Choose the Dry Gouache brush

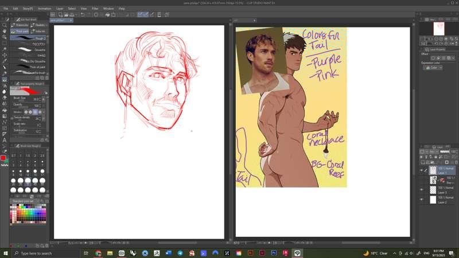coord(28,61)
